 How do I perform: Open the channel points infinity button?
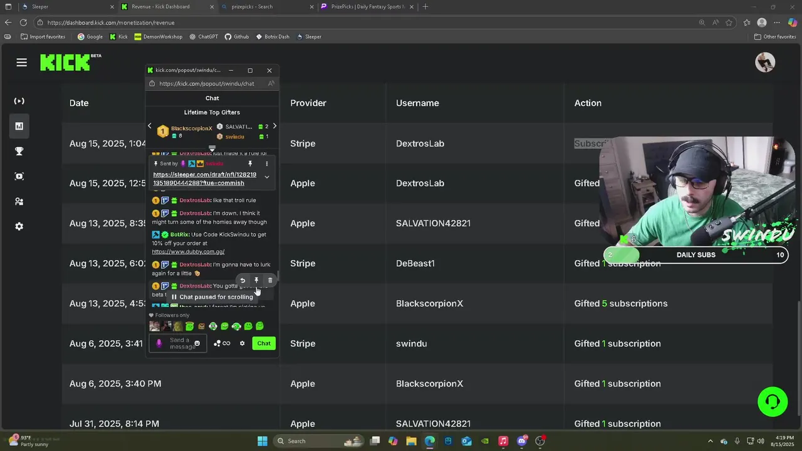pyautogui.click(x=226, y=343)
